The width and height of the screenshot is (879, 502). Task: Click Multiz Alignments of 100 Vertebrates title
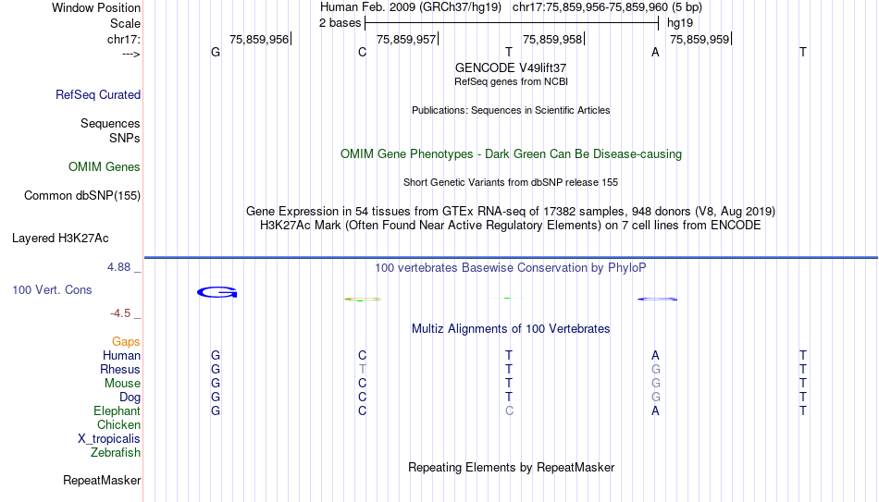click(x=511, y=329)
